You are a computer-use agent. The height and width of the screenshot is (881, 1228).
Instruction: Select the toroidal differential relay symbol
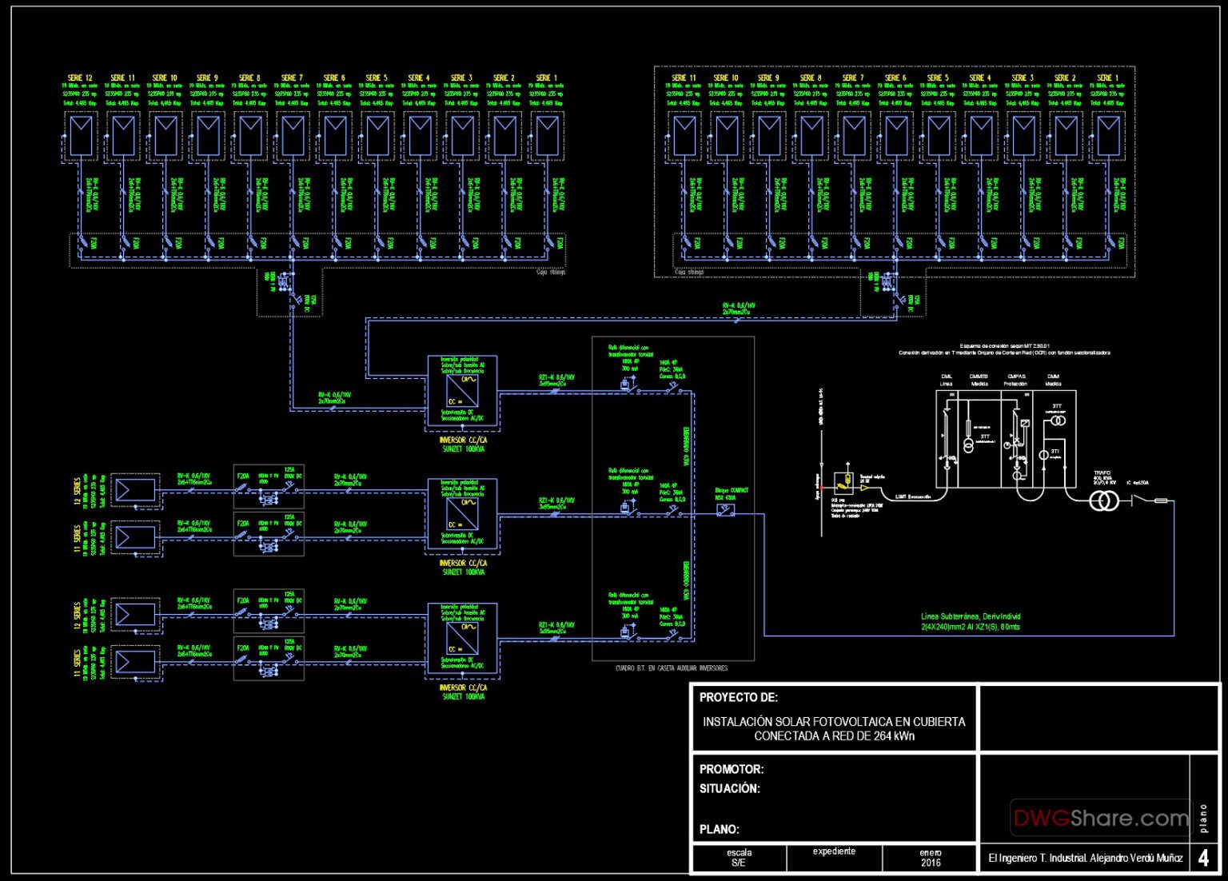pyautogui.click(x=624, y=383)
